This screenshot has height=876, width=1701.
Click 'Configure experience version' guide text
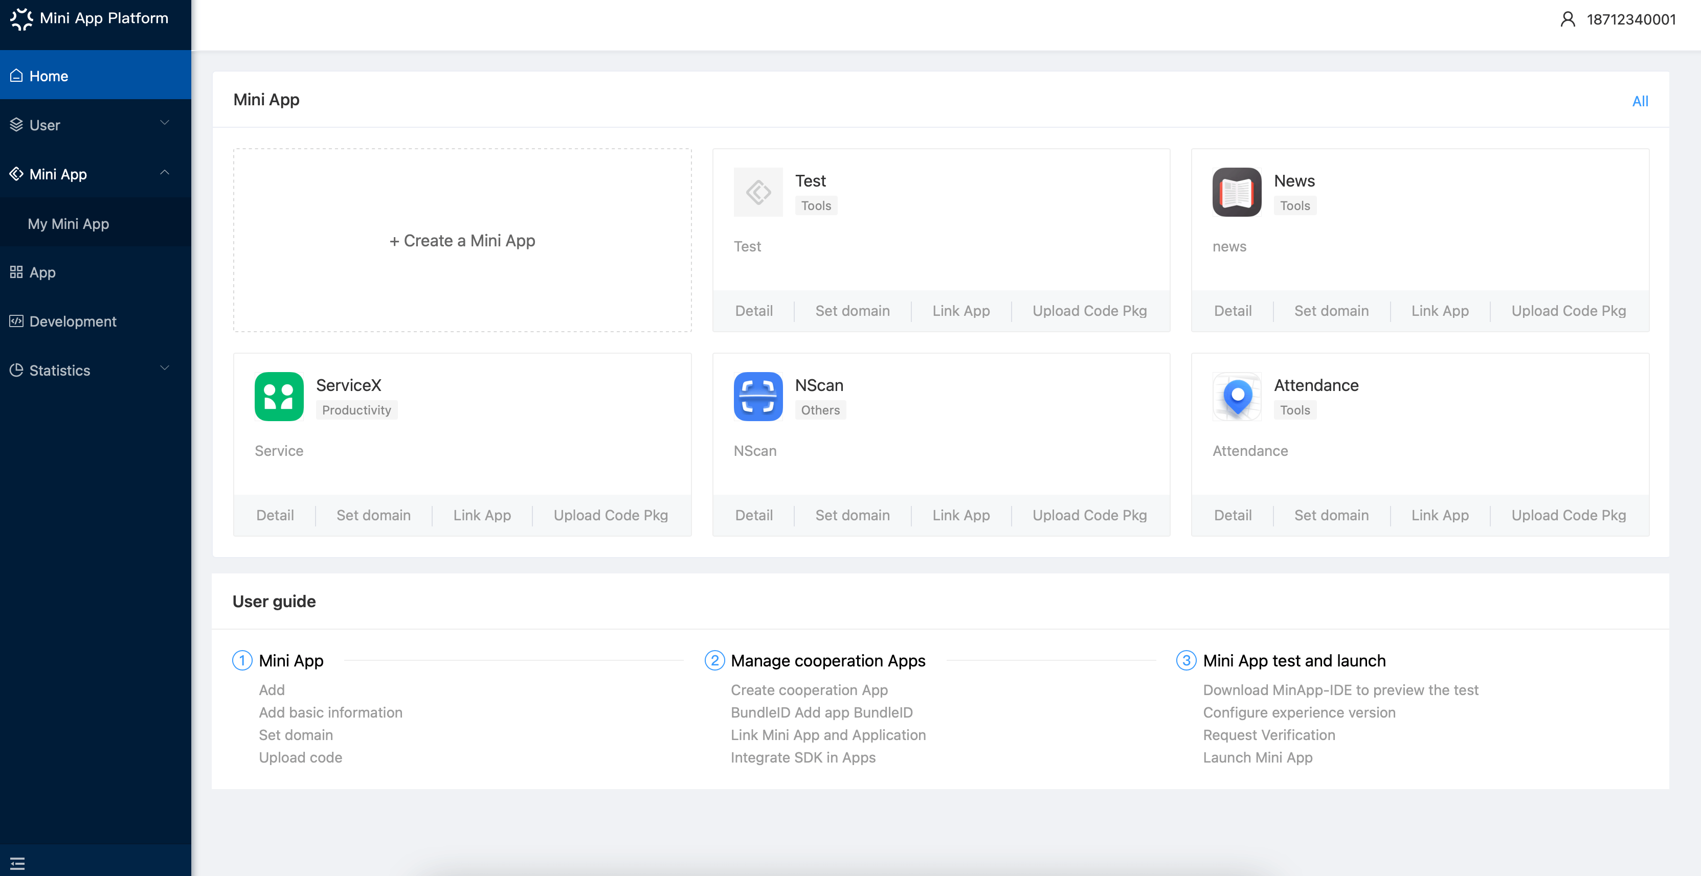click(x=1300, y=712)
